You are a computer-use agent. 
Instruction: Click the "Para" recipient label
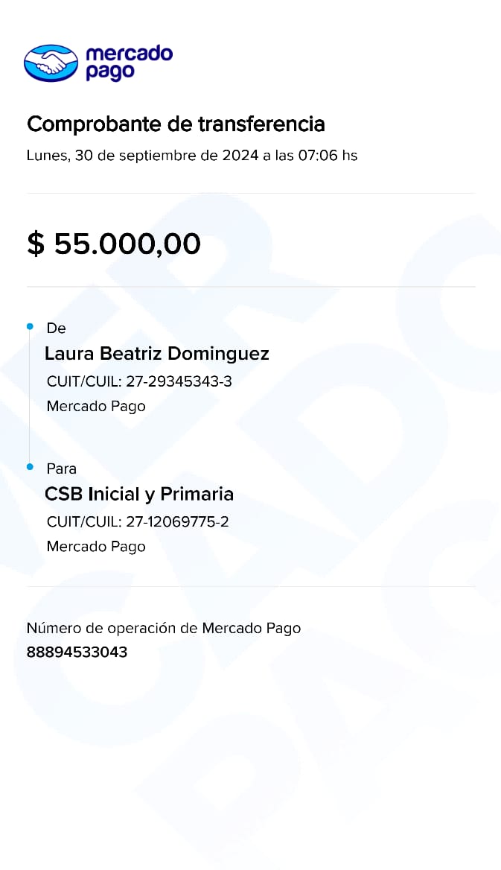(61, 469)
